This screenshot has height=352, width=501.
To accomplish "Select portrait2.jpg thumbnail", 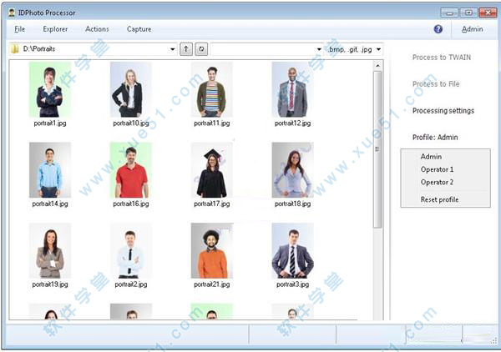I will tap(131, 251).
